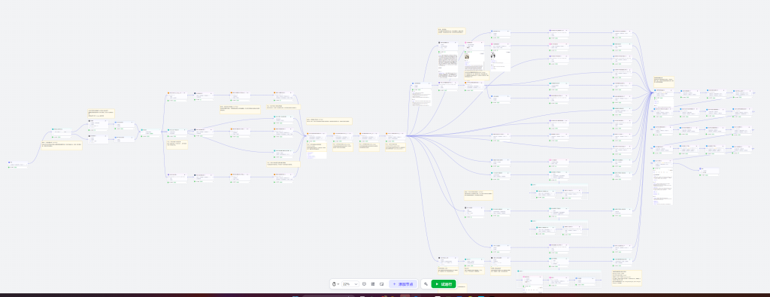Screen dimensions: 770x297
Task: Select the node where branch lines fan out
Action: coord(396,137)
